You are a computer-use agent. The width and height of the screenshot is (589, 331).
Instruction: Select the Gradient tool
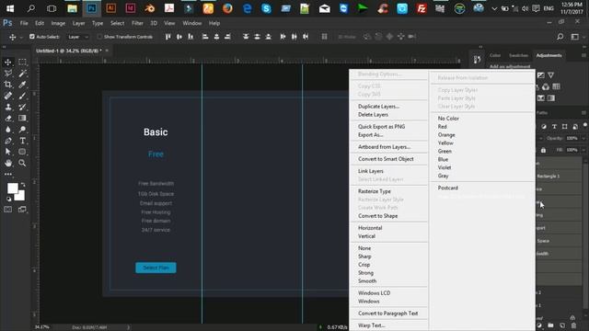(x=22, y=119)
